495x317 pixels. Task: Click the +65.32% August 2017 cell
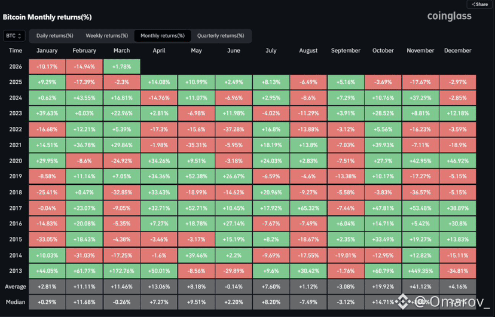(308, 208)
